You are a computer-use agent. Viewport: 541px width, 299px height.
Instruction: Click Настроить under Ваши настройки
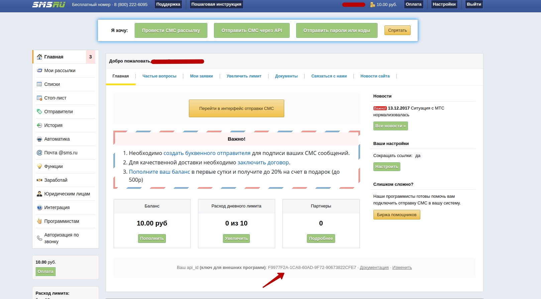point(387,167)
